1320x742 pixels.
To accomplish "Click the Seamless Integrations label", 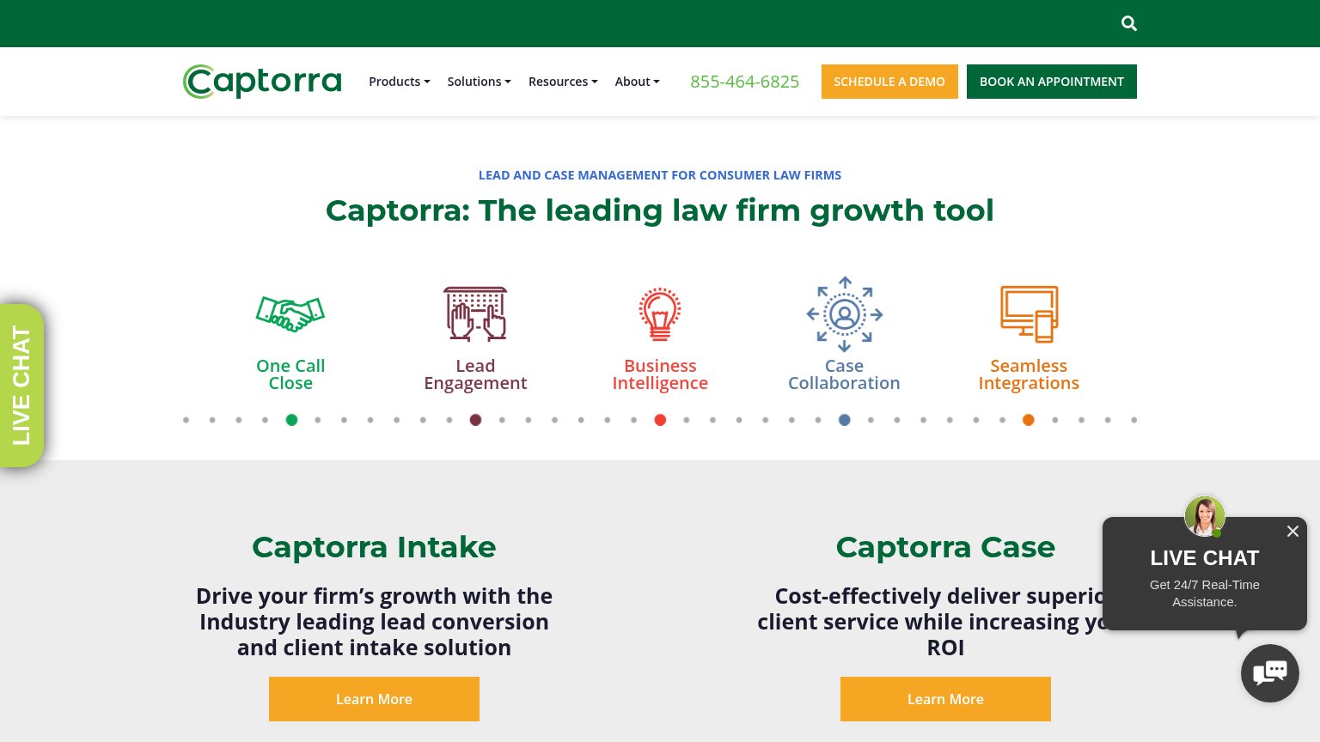I will point(1029,374).
